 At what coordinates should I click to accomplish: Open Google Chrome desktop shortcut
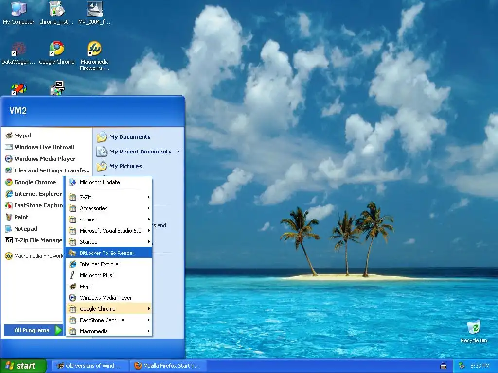(x=57, y=52)
